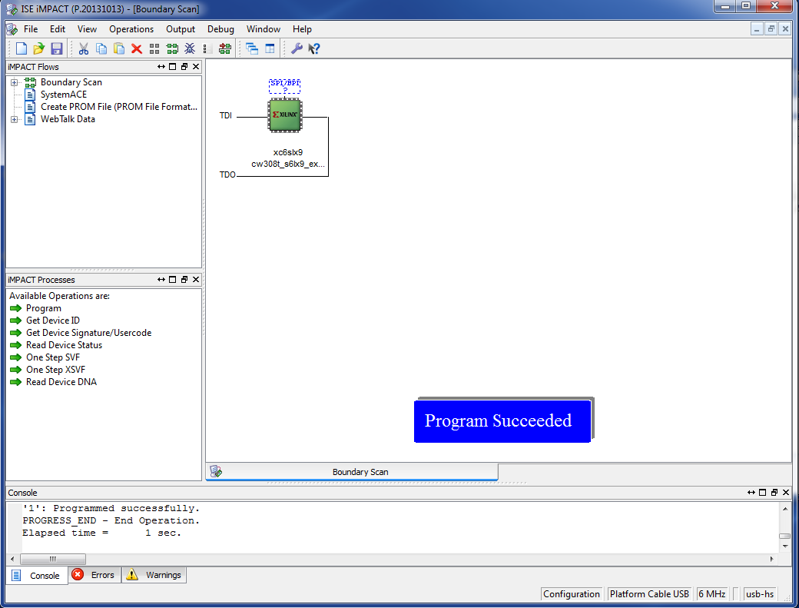Screen dimensions: 799x608
Task: Select the Xilinx xc6slx9 chip in chain
Action: 285,116
